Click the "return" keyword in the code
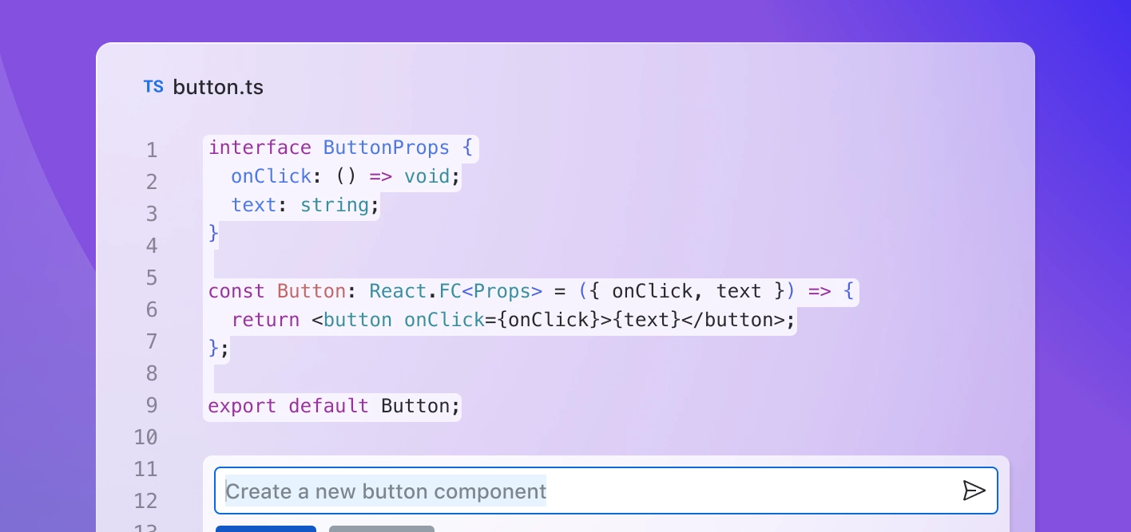 pos(265,320)
